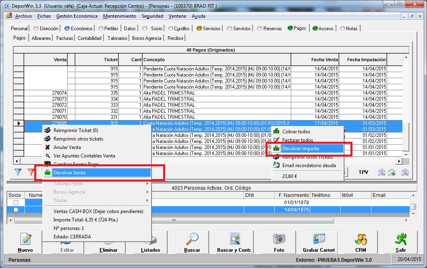Click the search icon with green plus
Image resolution: width=427 pixels, height=269 pixels.
392,172
